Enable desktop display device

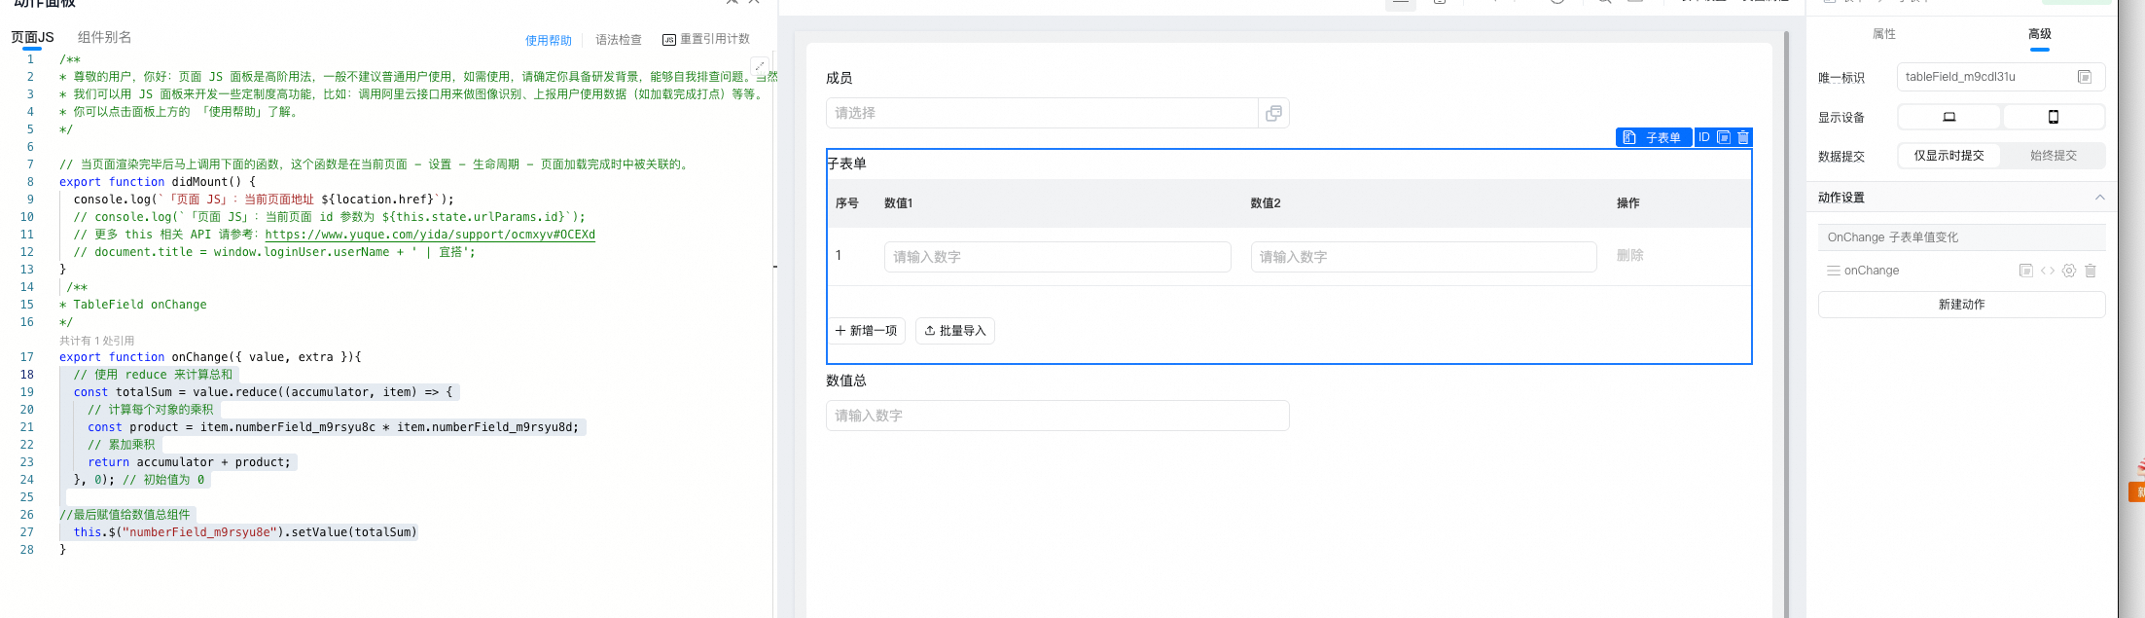tap(1949, 117)
